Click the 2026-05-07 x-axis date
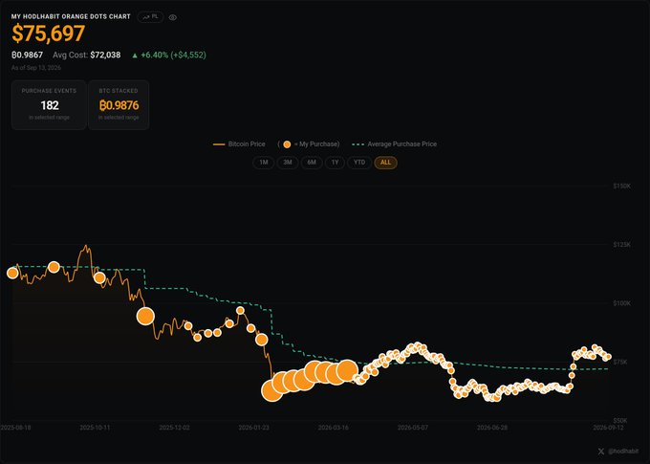 413,428
